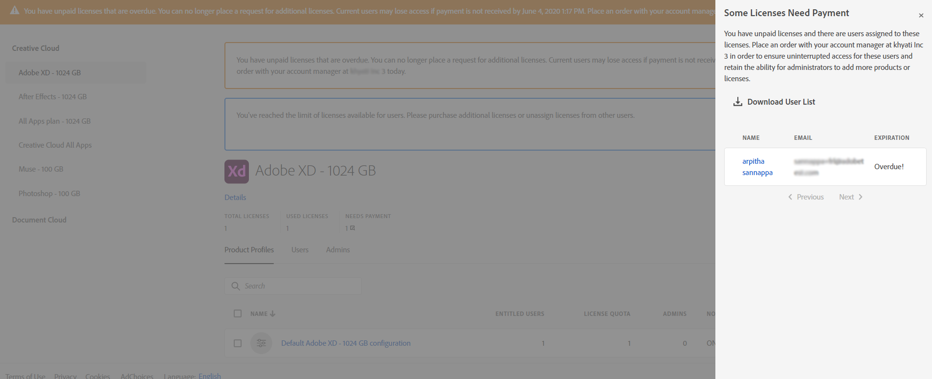Open the Privacy footer link
932x379 pixels.
click(x=66, y=376)
